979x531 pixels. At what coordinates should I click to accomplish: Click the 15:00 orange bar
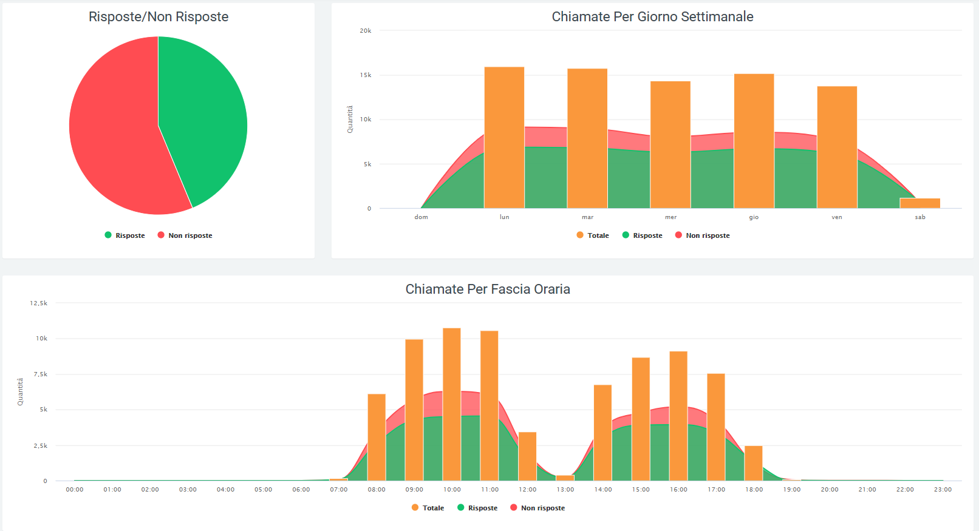pos(641,419)
